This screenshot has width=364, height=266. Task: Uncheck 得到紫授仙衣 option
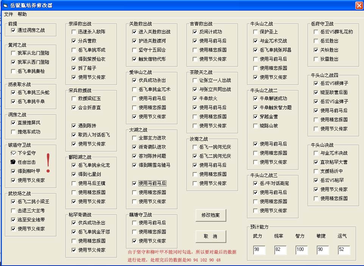click(74, 59)
